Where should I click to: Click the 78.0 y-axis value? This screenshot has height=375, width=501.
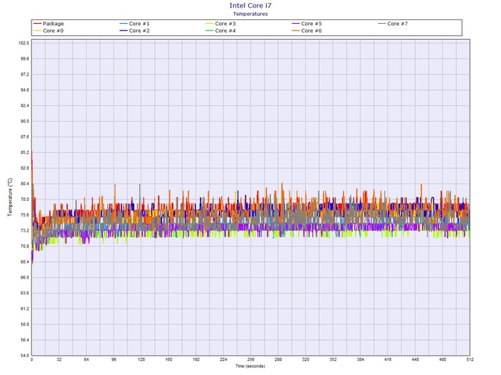point(25,199)
